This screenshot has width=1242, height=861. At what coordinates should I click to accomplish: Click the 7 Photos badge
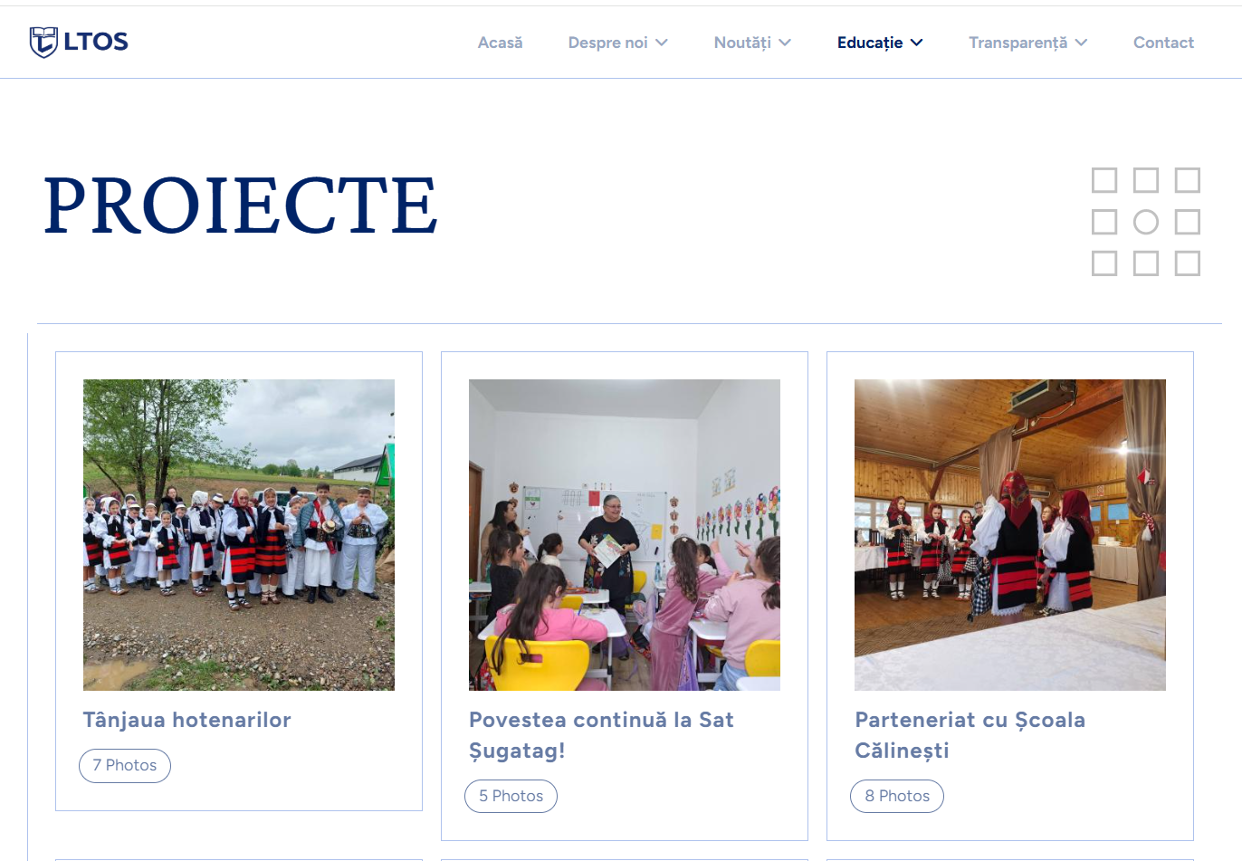125,765
